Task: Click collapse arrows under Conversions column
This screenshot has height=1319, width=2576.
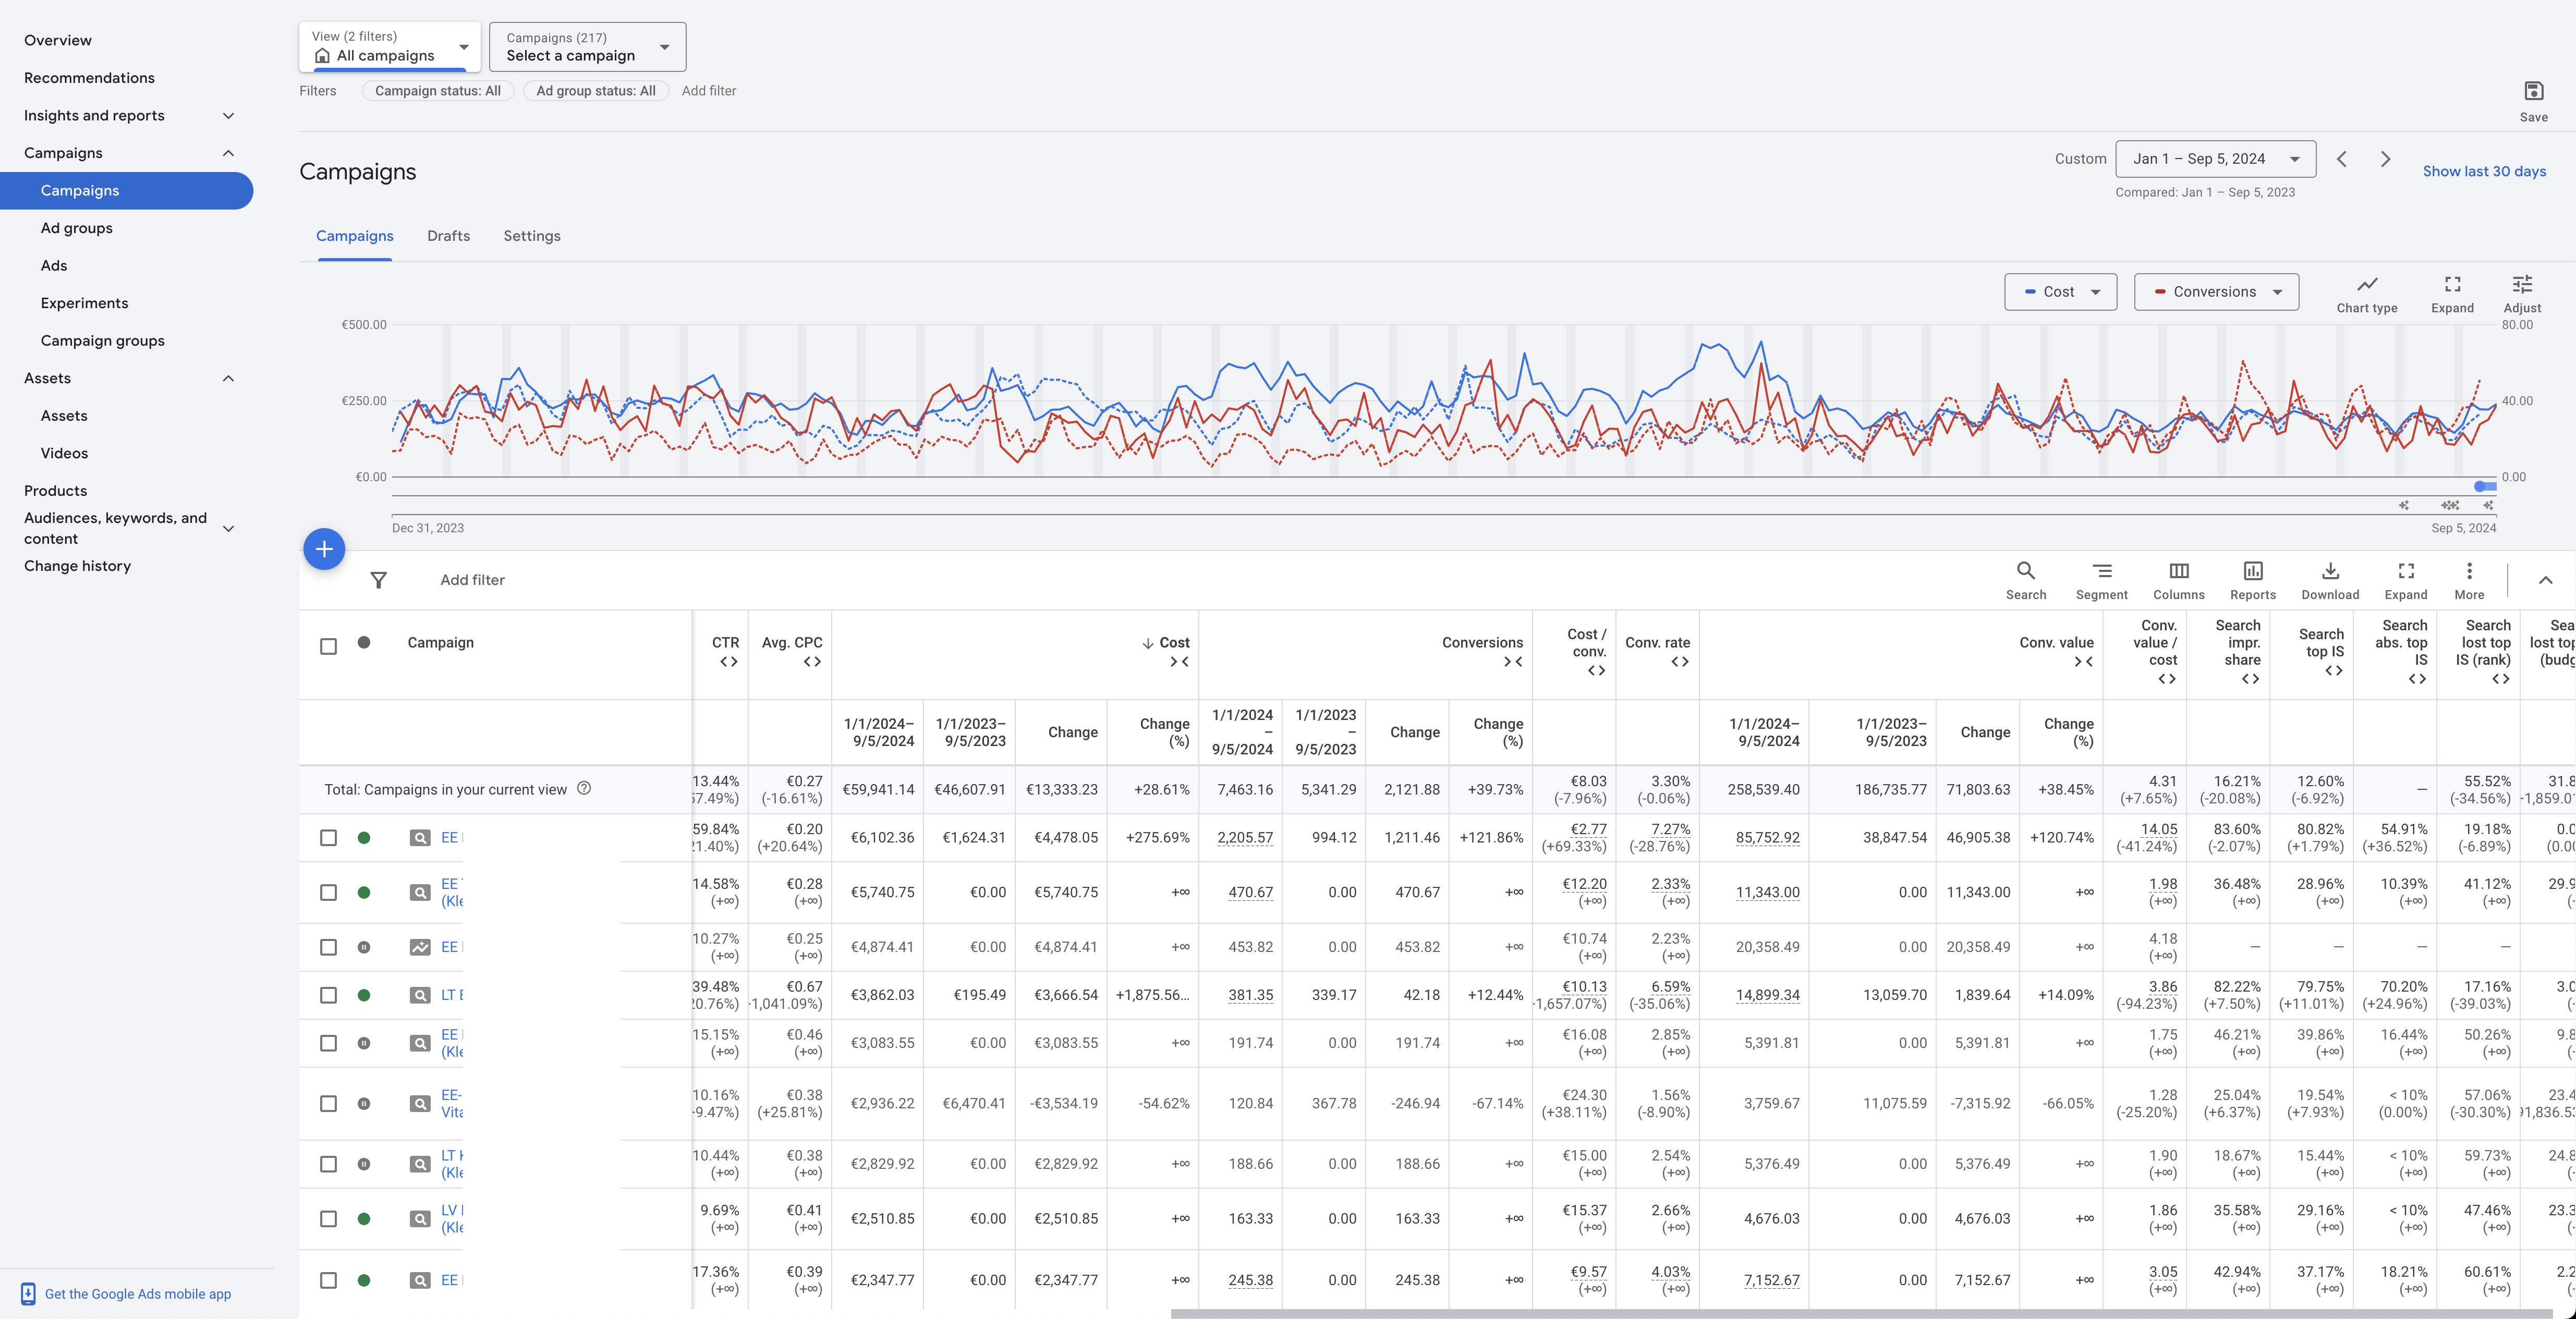Action: click(x=1513, y=661)
